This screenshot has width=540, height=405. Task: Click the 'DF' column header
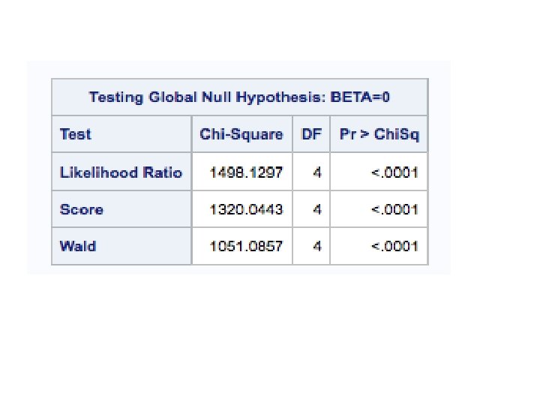311,135
